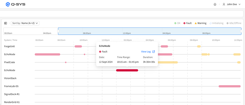Toggle the Idle/Offline legend filter

point(234,23)
